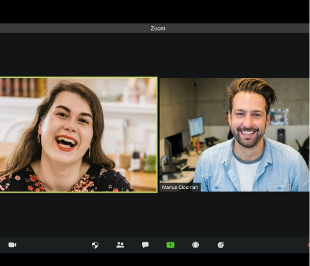The height and width of the screenshot is (266, 310).
Task: Click the narrow gap between the two video tiles
Action: pyautogui.click(x=159, y=135)
